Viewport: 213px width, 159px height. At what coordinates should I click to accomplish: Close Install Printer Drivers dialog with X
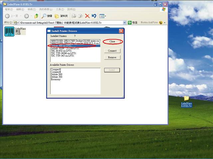(121, 31)
